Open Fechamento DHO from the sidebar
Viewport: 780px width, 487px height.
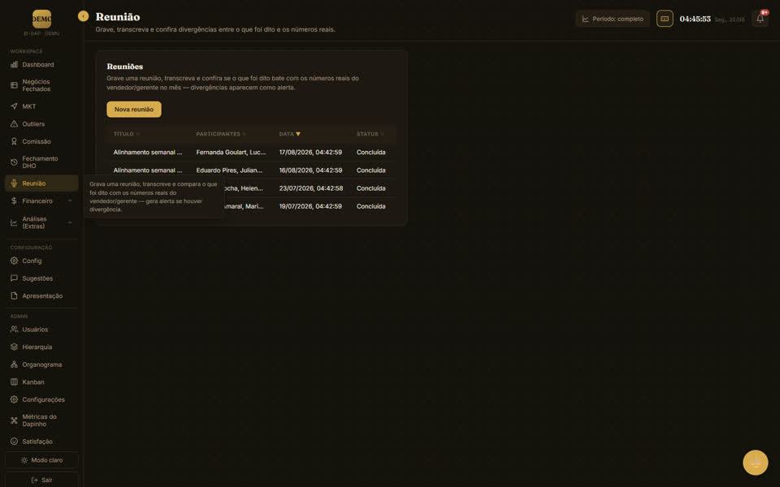point(41,162)
